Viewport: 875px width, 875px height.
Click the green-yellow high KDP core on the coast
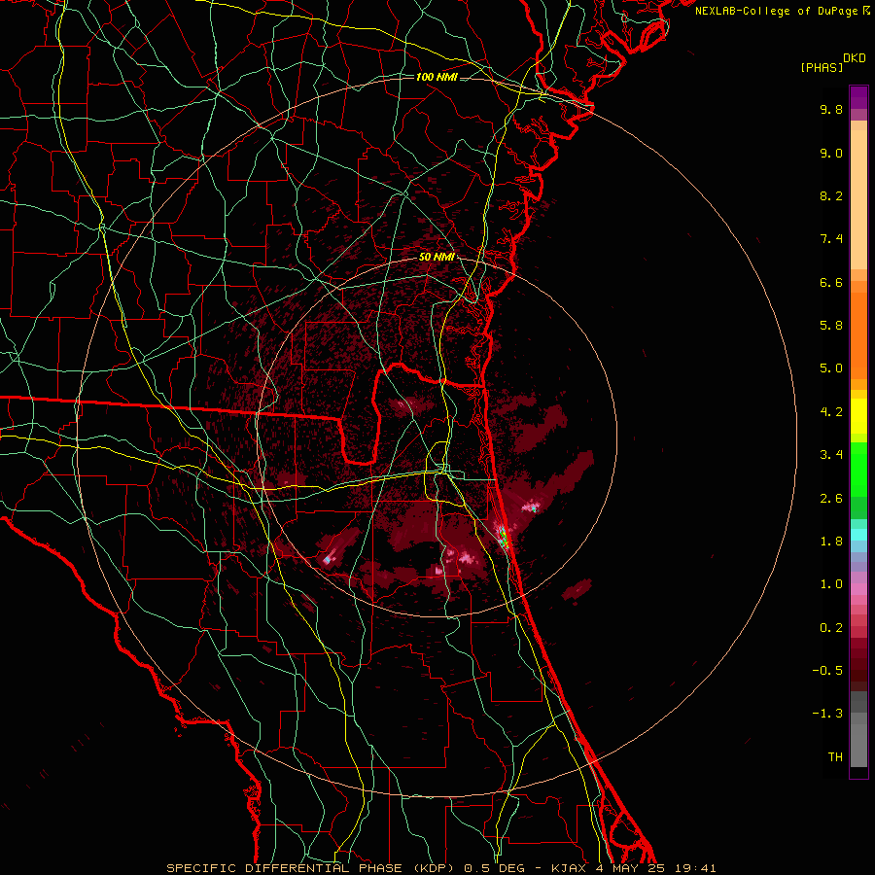click(x=503, y=536)
